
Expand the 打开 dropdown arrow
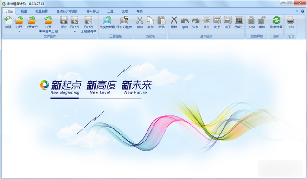[x=19, y=31]
